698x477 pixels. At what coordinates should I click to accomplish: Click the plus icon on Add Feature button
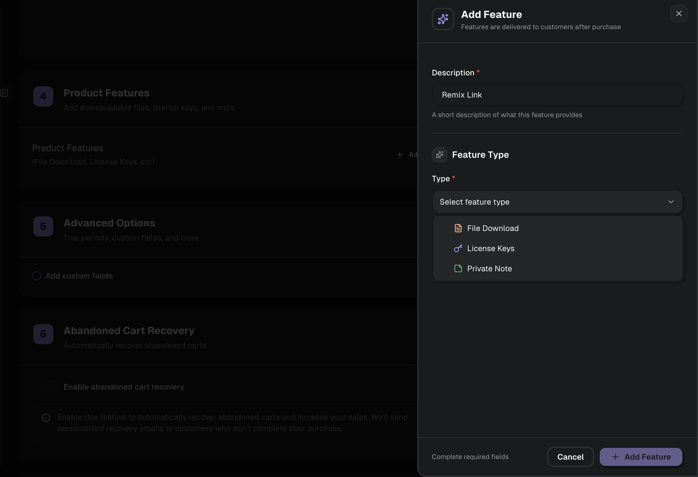pos(615,457)
